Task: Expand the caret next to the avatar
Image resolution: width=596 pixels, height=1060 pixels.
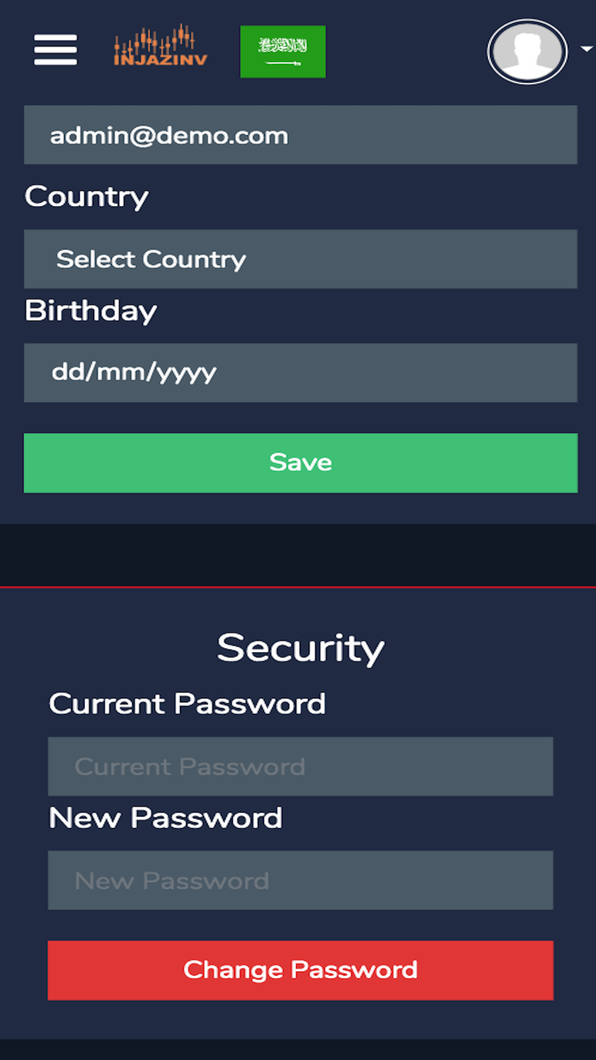Action: tap(587, 49)
